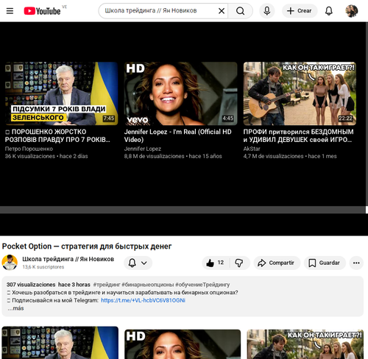
Task: Open the Telegram t.me link
Action: [x=143, y=300]
